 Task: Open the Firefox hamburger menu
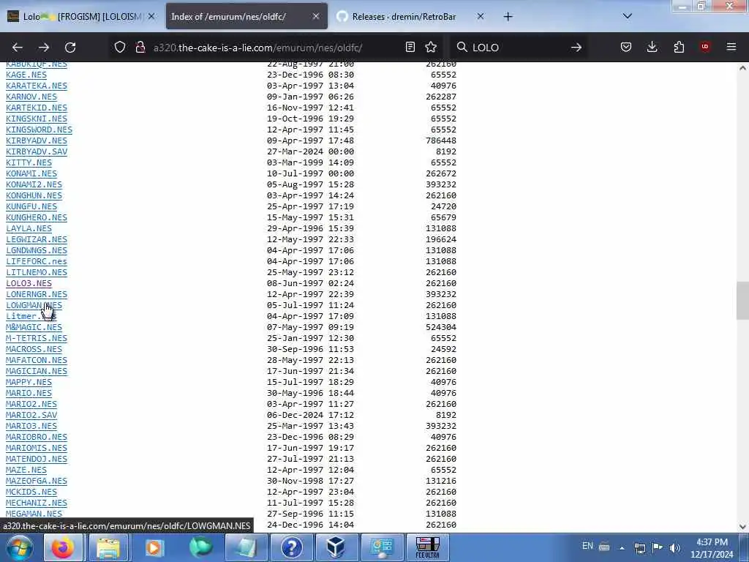pos(731,47)
